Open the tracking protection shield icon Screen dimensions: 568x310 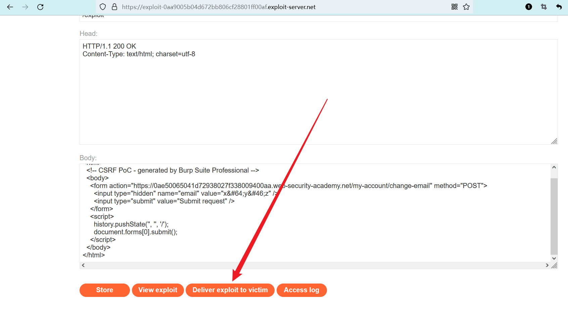(103, 7)
